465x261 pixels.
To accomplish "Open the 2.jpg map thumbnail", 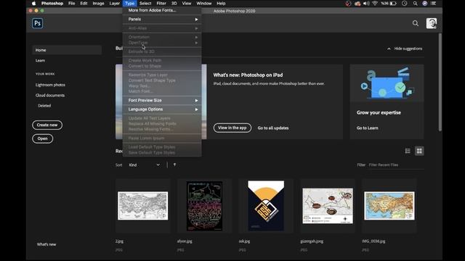I will click(142, 206).
